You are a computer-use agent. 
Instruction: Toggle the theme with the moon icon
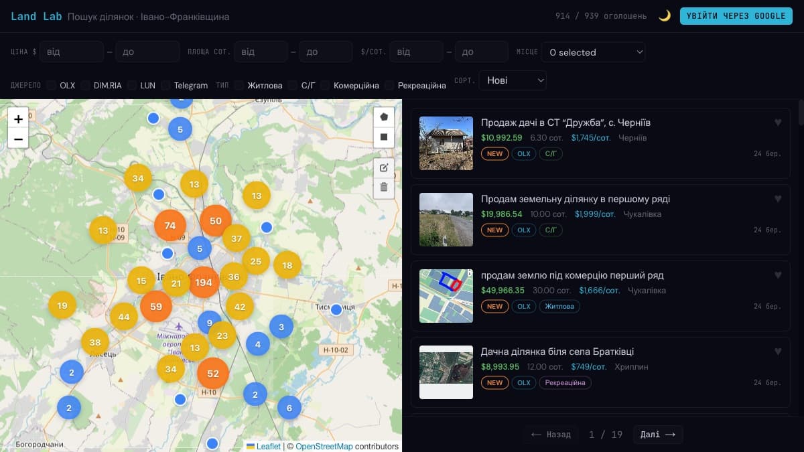coord(664,15)
